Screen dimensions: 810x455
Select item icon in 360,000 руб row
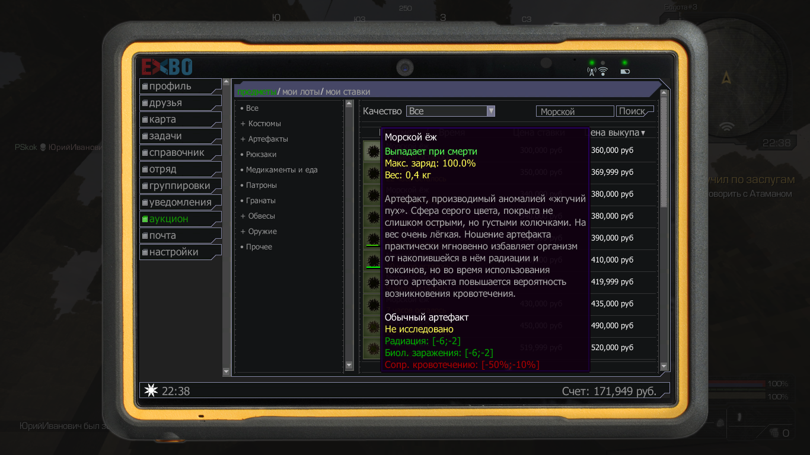(x=372, y=150)
